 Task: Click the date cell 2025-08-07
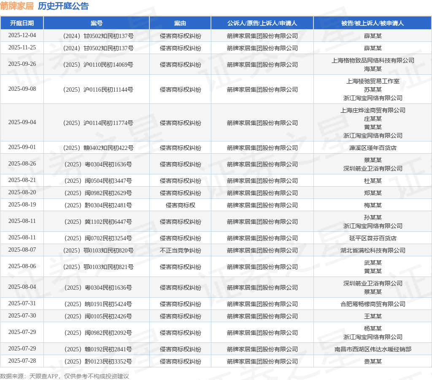coord(22,250)
